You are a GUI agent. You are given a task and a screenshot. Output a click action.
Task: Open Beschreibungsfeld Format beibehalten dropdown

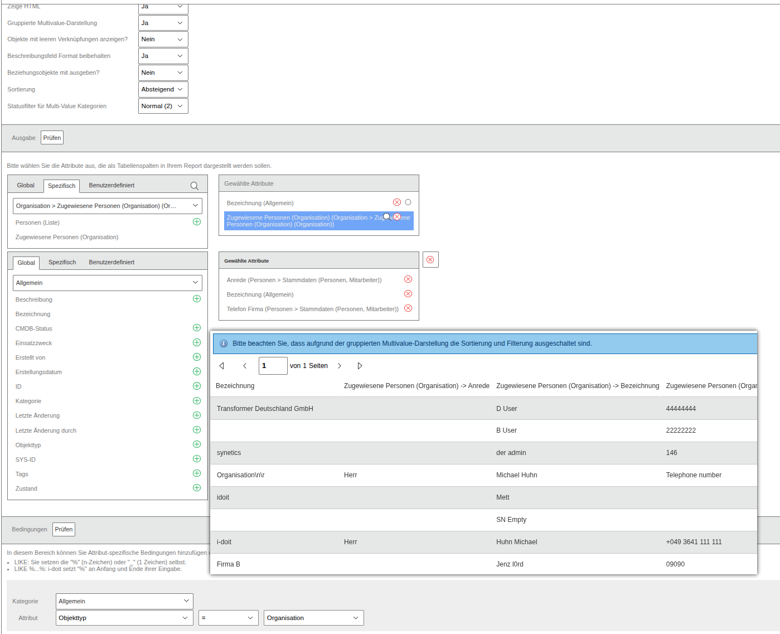[x=163, y=56]
